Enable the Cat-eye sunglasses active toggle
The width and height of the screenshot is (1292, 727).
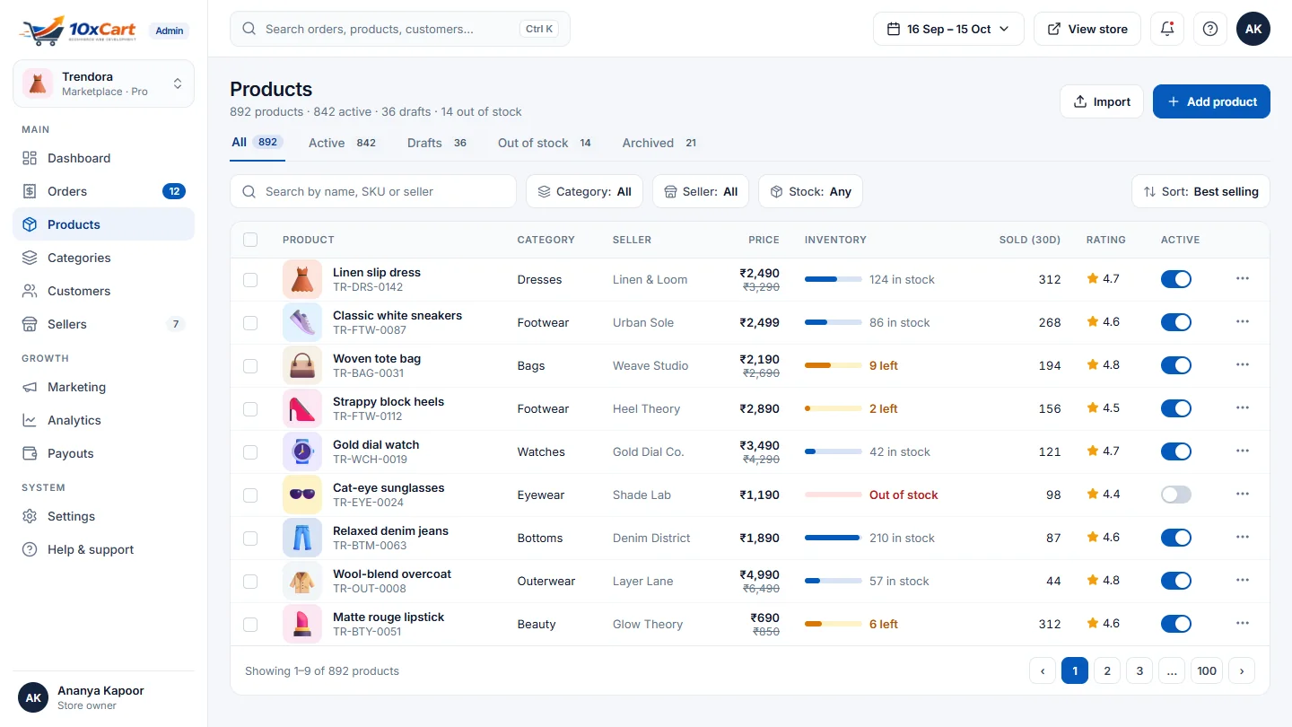(1176, 495)
